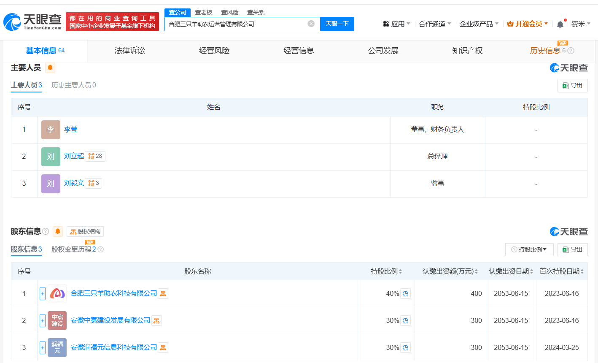
Task: Sort by 认缴出资额 column arrows
Action: point(476,271)
